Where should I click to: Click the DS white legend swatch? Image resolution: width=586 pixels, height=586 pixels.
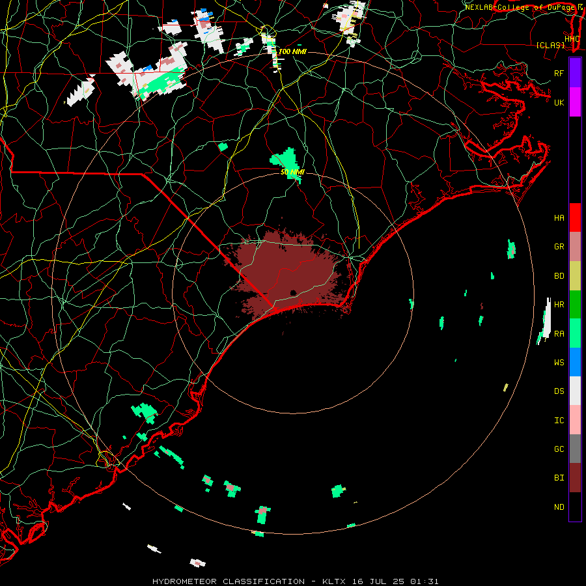click(575, 391)
